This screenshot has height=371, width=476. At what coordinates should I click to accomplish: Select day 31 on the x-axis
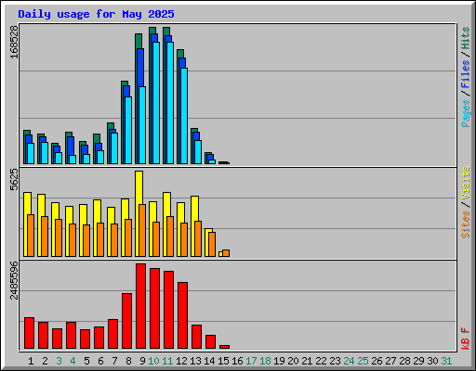click(x=446, y=361)
